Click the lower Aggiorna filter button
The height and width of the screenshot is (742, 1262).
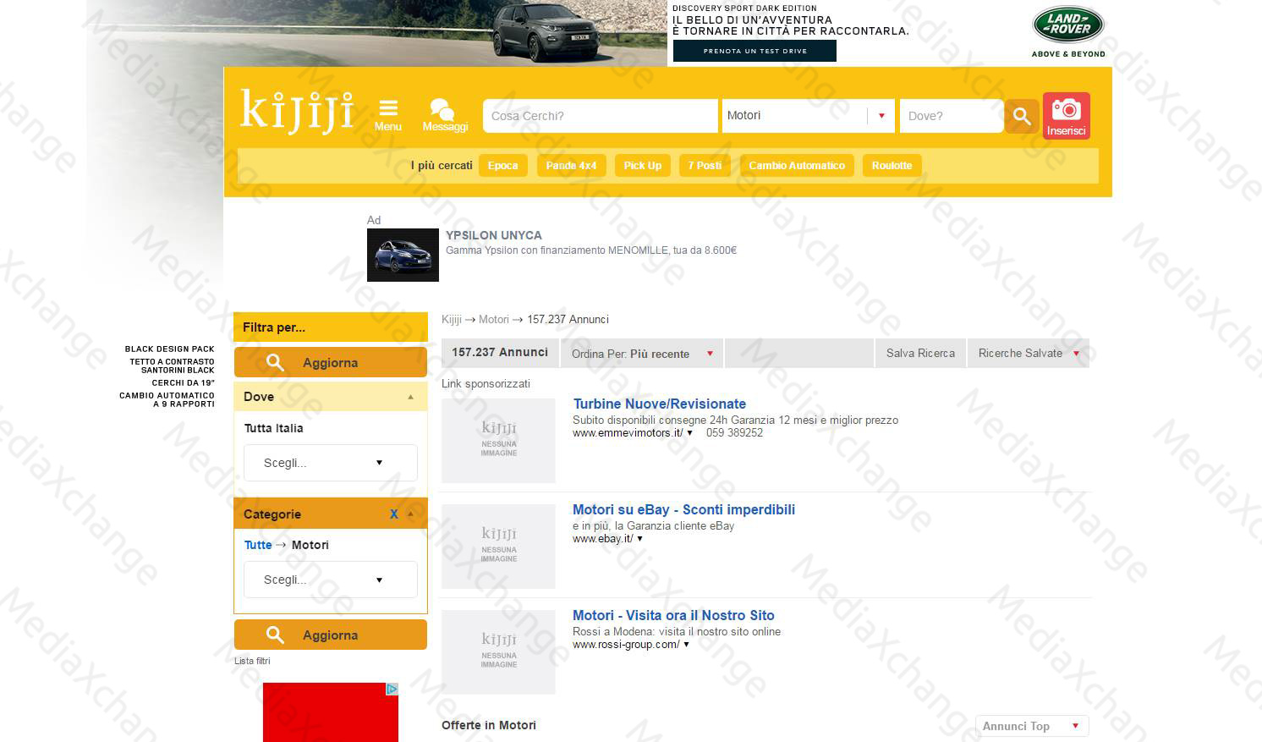(331, 635)
